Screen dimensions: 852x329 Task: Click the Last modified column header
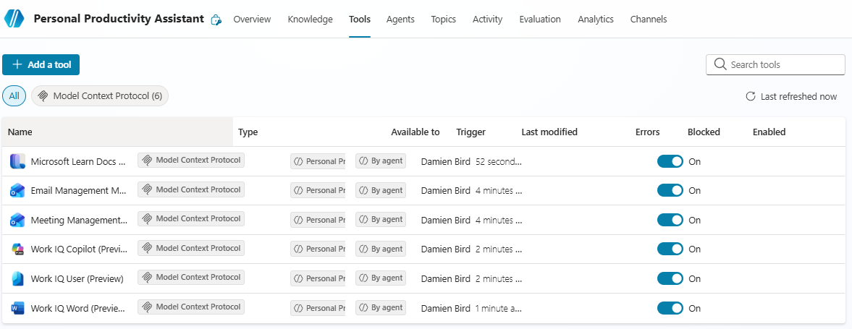click(x=549, y=132)
